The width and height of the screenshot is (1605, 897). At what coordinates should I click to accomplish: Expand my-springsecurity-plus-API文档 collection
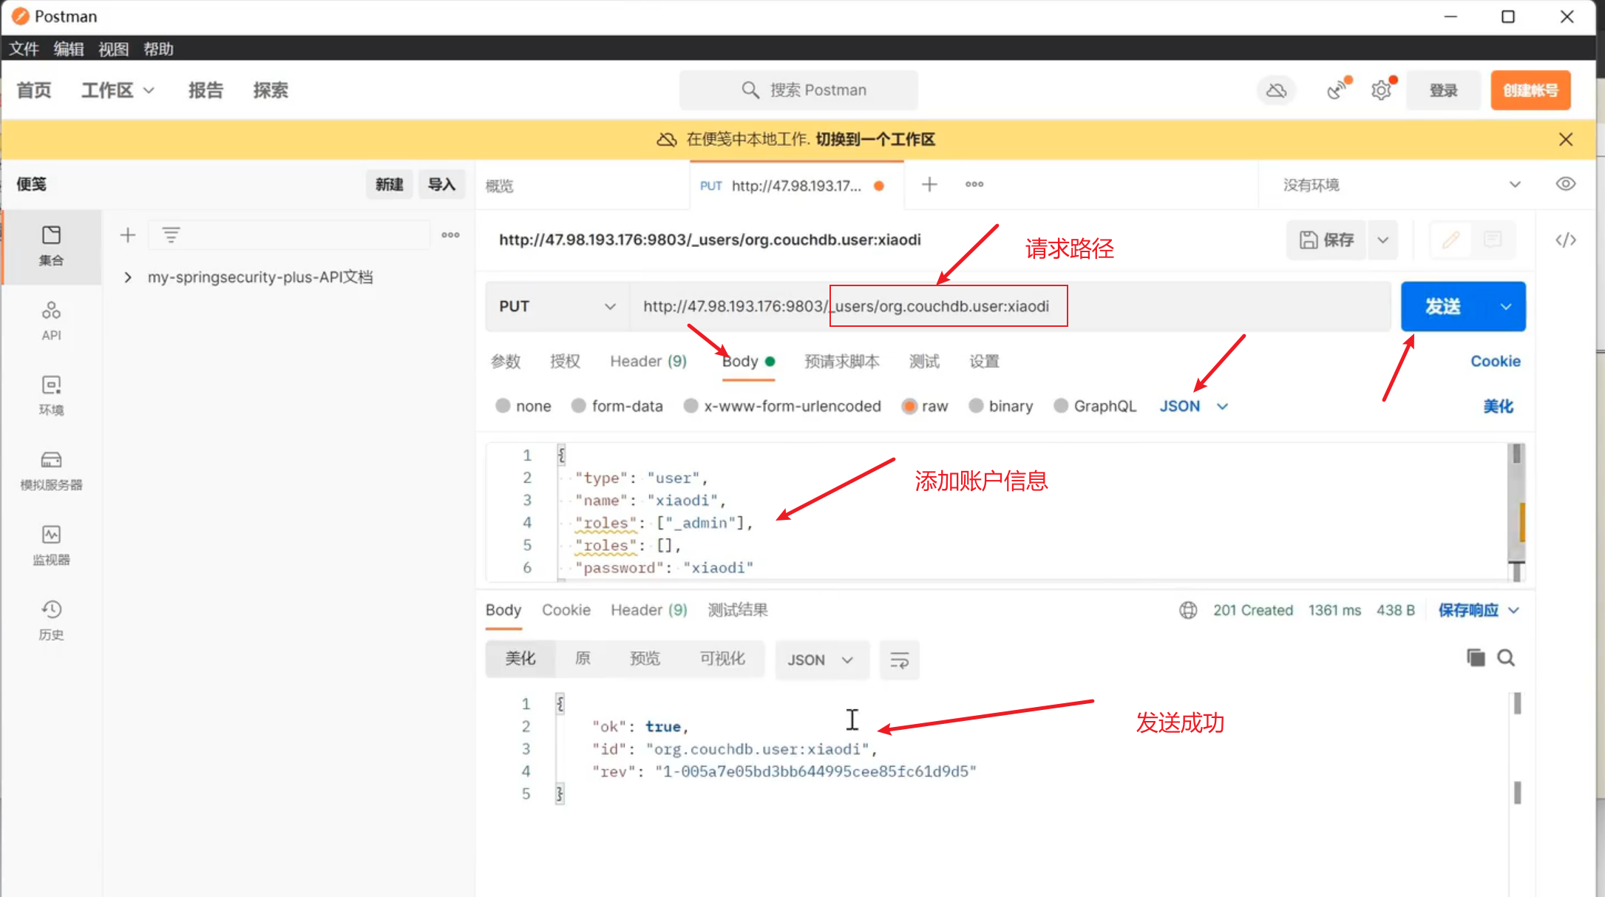[x=128, y=277]
